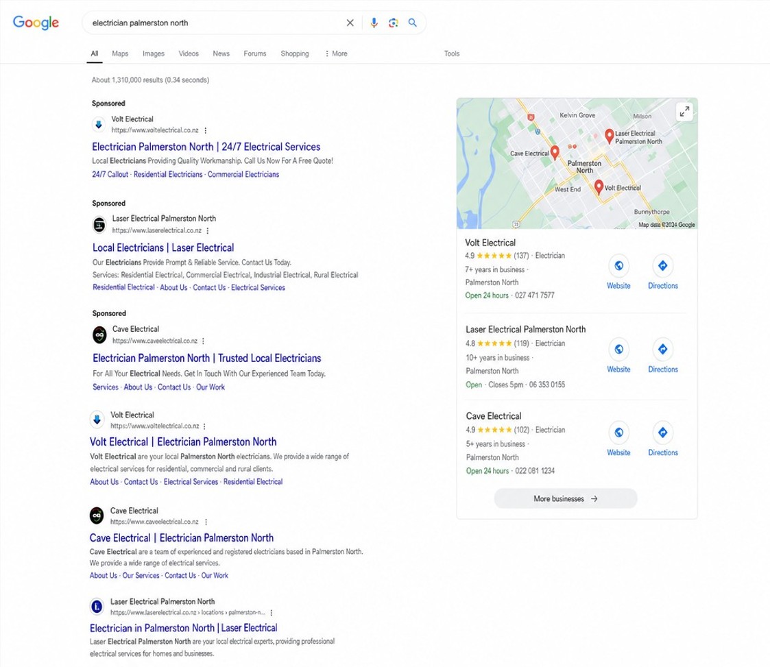
Task: Click Our Work sitelink under Cave Electrical ad
Action: point(210,387)
